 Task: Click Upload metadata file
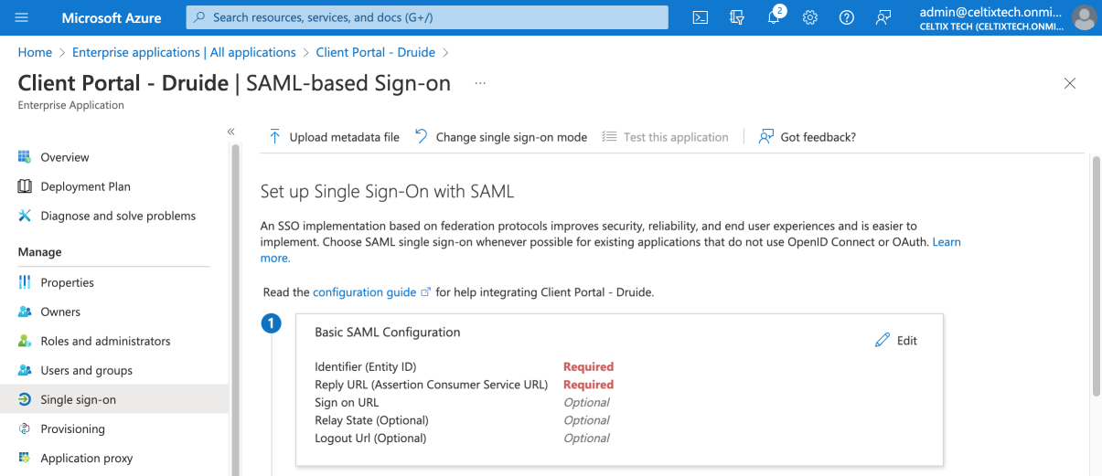coord(334,137)
